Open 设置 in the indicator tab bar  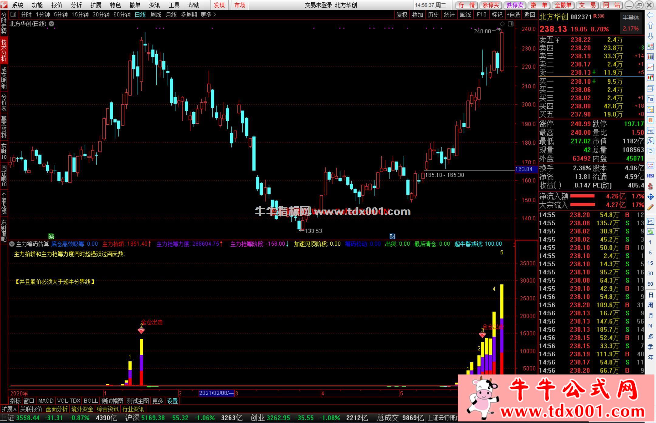[173, 401]
